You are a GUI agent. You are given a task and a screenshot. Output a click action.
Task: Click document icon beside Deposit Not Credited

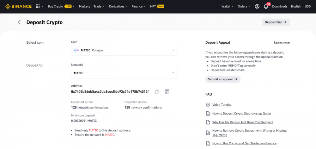[x=208, y=122]
